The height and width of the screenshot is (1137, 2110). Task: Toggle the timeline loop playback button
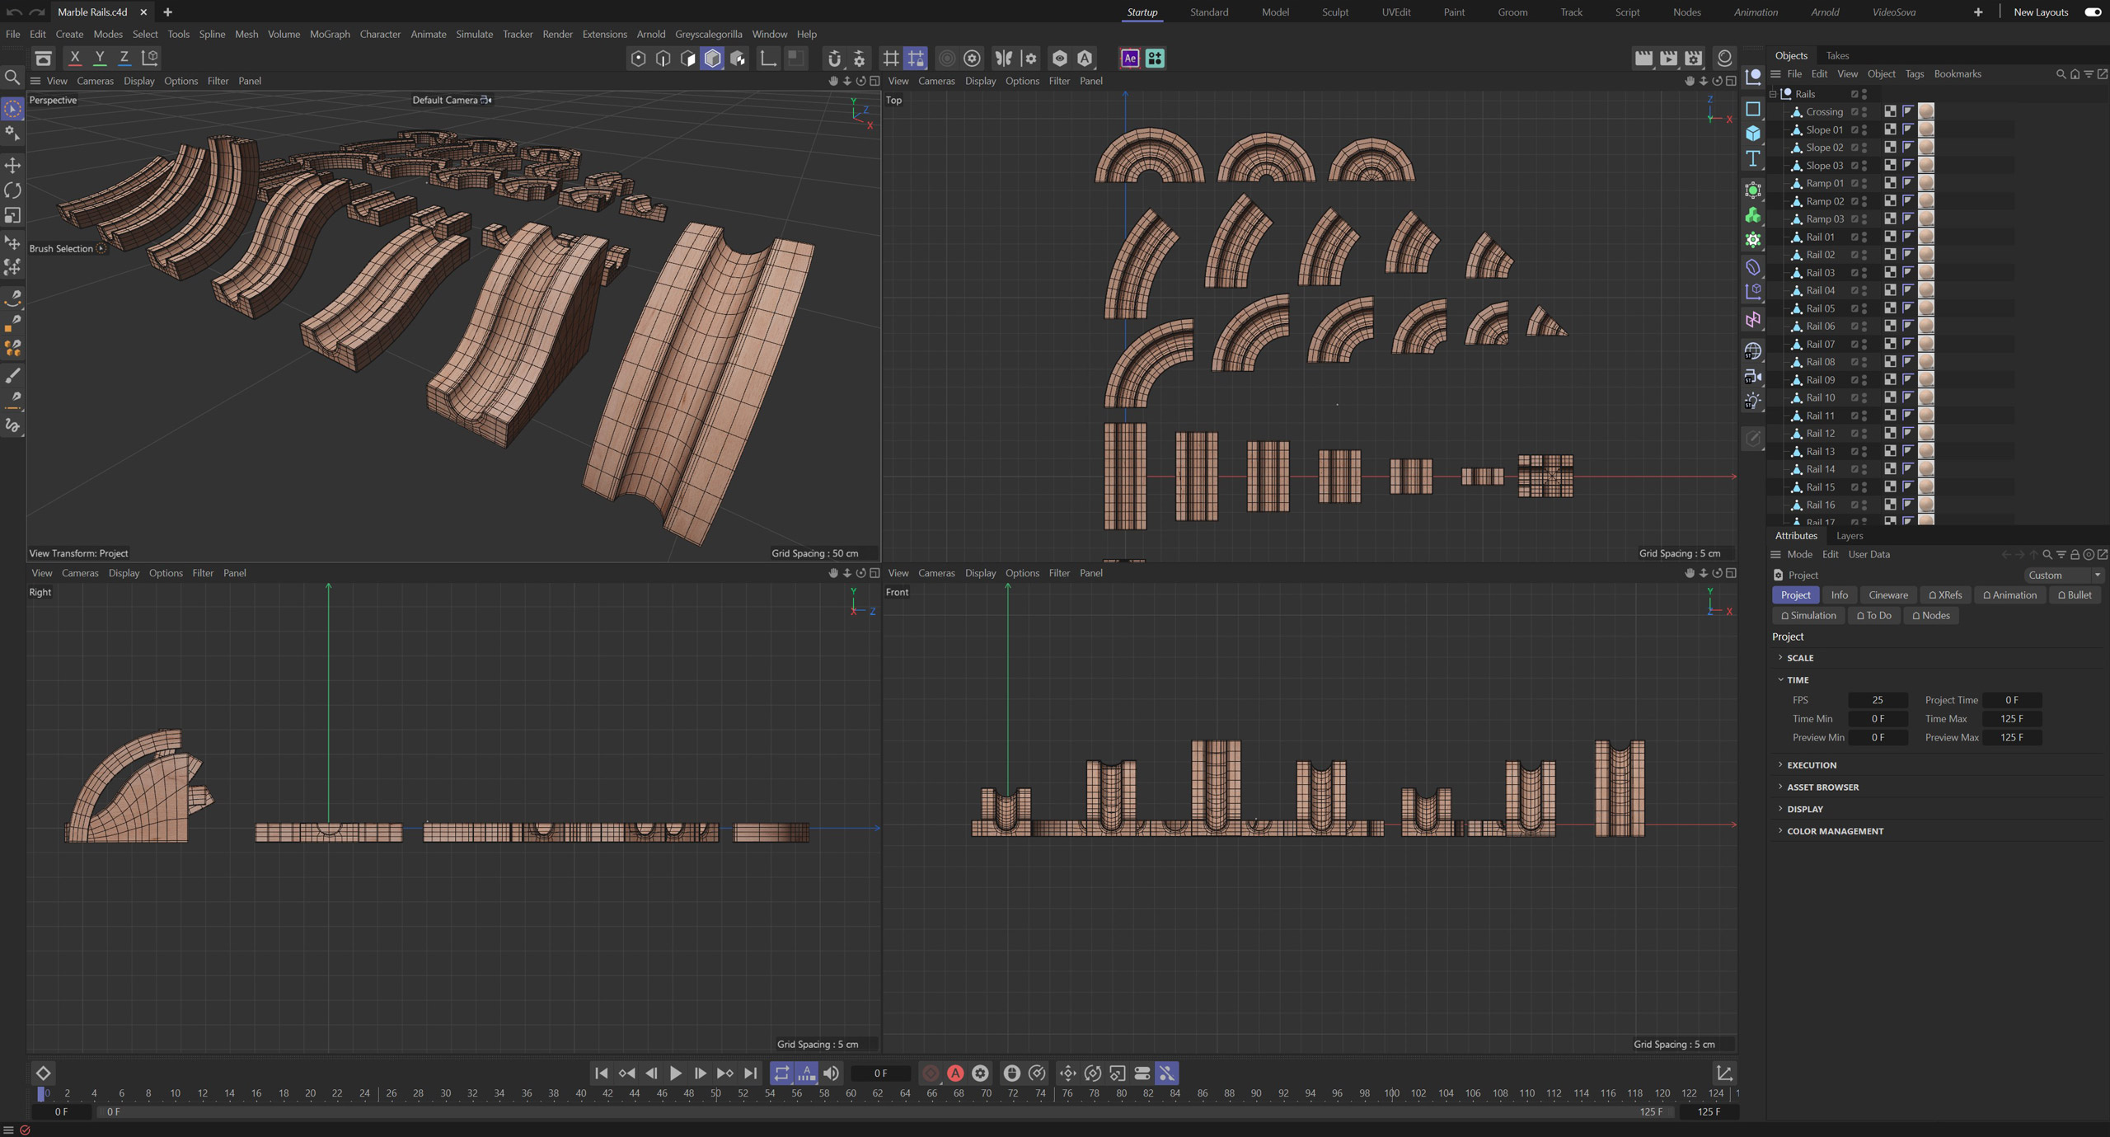[781, 1073]
